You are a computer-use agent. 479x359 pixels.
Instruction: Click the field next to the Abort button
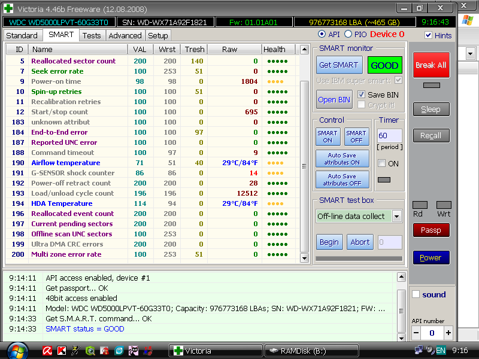pyautogui.click(x=390, y=242)
